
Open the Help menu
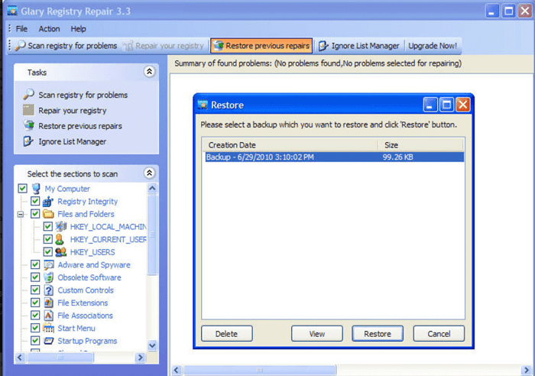tap(78, 29)
